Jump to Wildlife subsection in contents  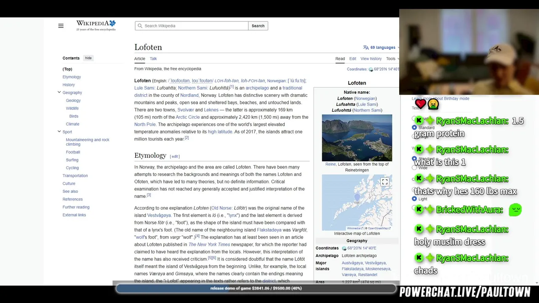[72, 108]
